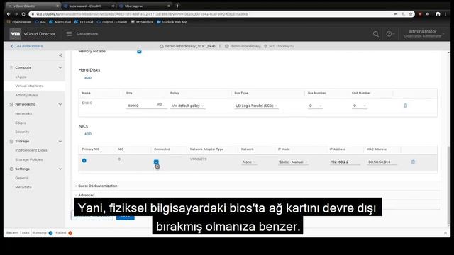The width and height of the screenshot is (454, 255).
Task: Open Storage Policies in sidebar
Action: point(29,159)
